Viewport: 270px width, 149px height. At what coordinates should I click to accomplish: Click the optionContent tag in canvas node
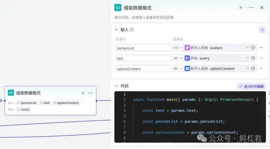click(x=66, y=103)
